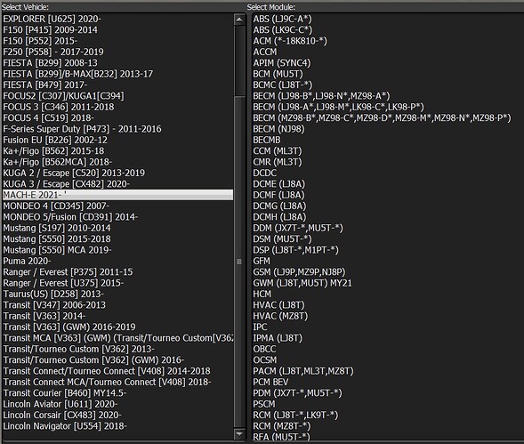Viewport: 524px width, 444px height.
Task: Select CMR (ML3T) module
Action: pos(278,162)
